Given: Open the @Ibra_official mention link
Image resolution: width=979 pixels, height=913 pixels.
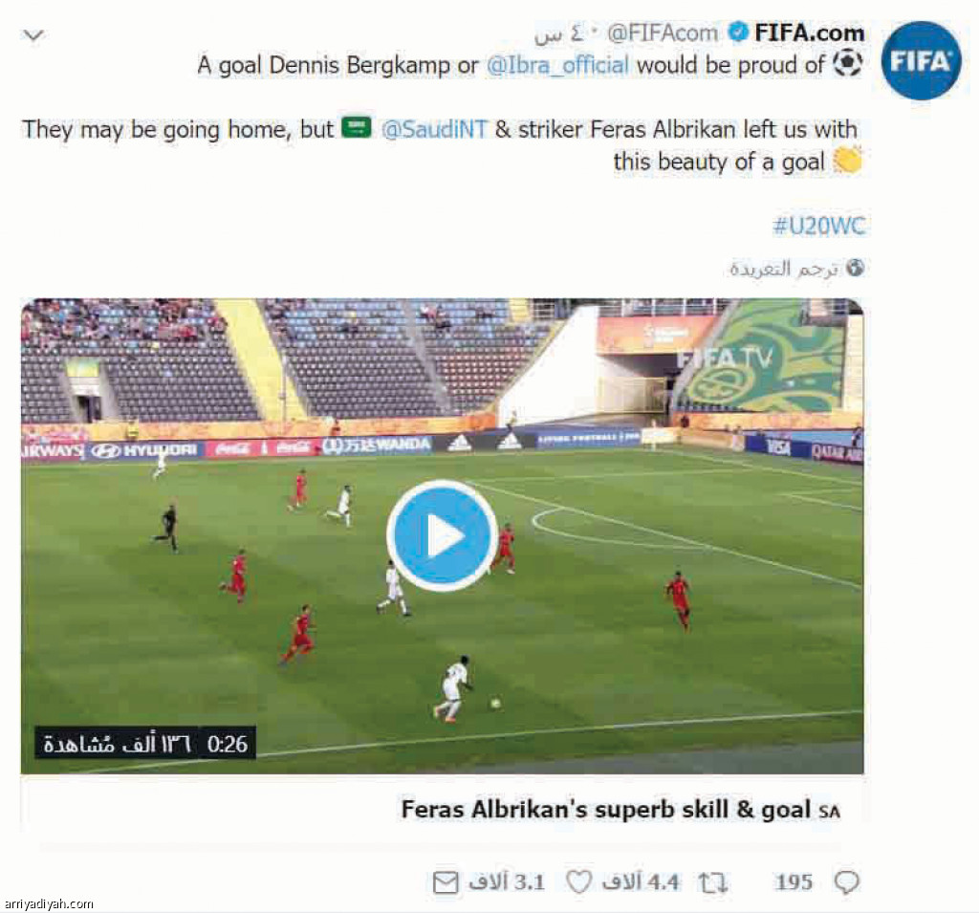Looking at the screenshot, I should pos(557,65).
